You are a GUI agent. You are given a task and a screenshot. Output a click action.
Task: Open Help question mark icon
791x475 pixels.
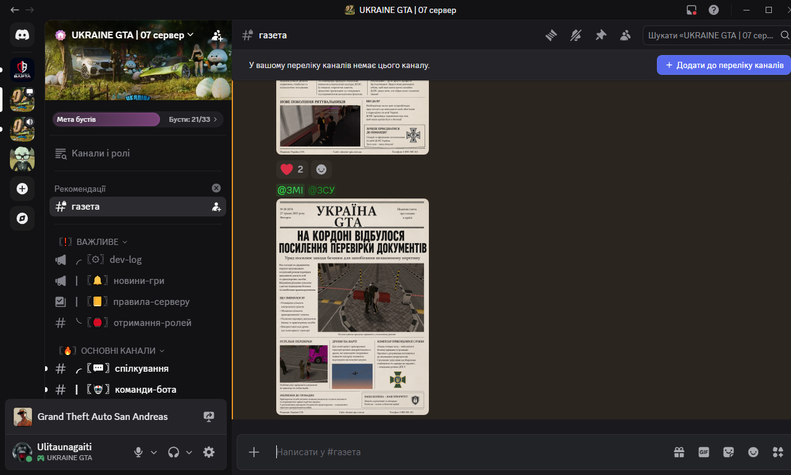[714, 10]
